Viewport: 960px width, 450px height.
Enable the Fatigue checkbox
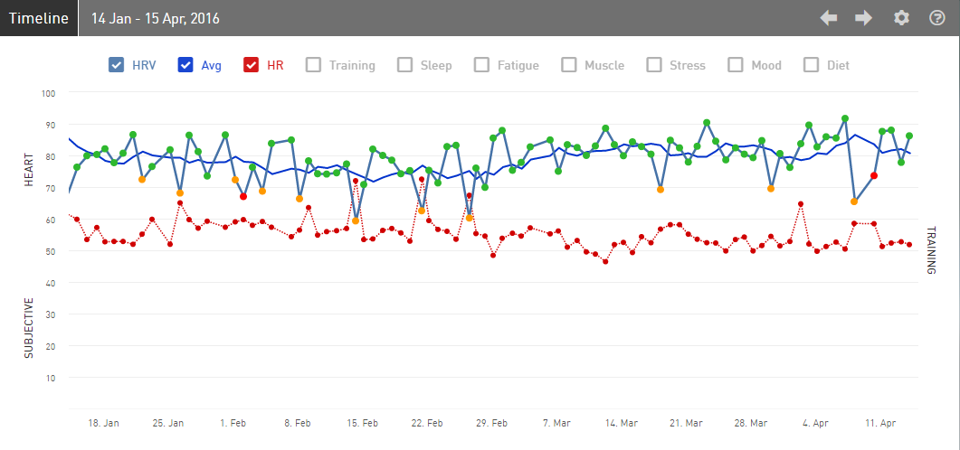pos(482,65)
